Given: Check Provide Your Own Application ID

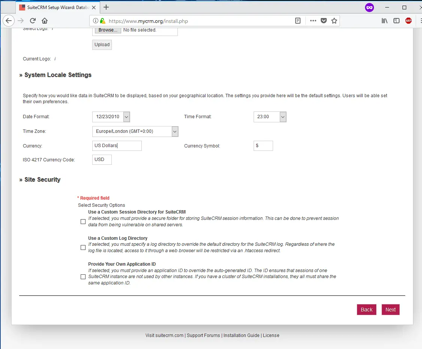Looking at the screenshot, I should (83, 277).
